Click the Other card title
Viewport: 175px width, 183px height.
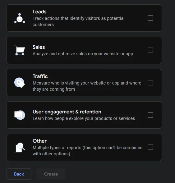(39, 141)
